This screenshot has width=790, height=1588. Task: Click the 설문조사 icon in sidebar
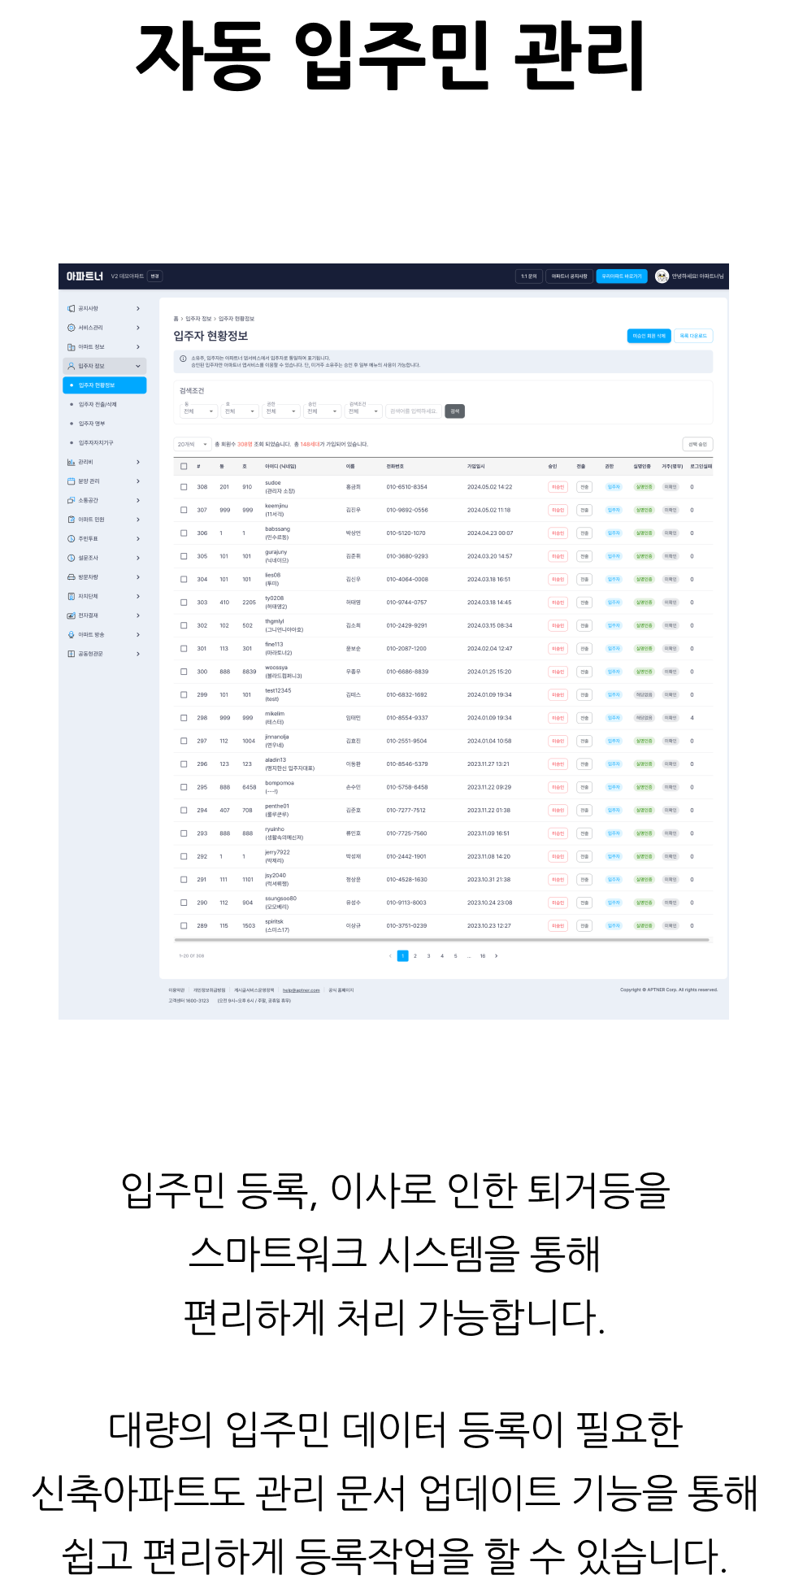[x=72, y=558]
